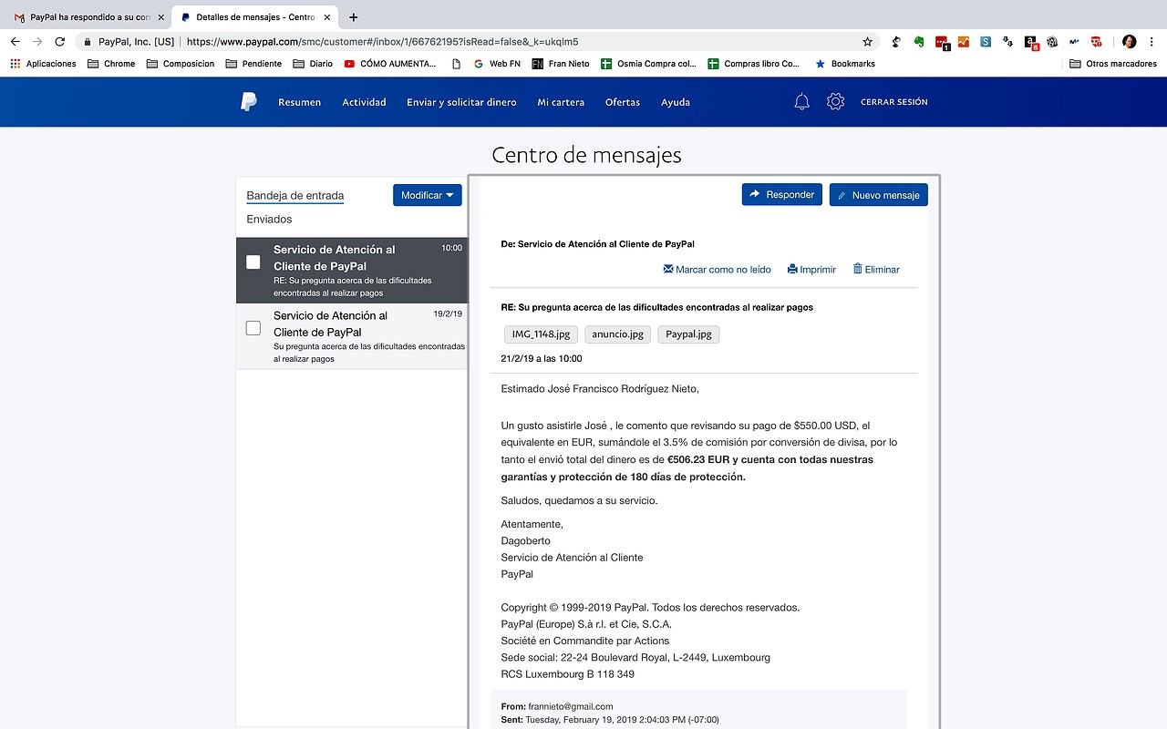Select the Bandeja de entrada folder
1167x729 pixels.
(294, 196)
